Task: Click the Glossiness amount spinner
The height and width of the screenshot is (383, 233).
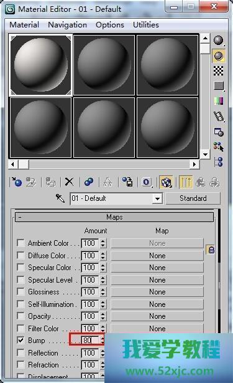Action: tap(103, 292)
